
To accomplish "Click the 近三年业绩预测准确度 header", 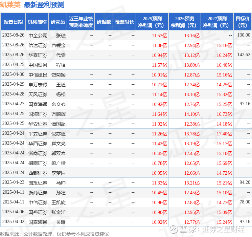I will 81,22.
